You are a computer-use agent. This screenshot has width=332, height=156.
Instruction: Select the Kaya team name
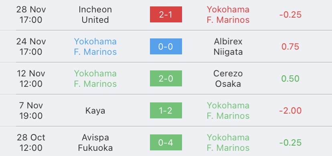coord(95,111)
